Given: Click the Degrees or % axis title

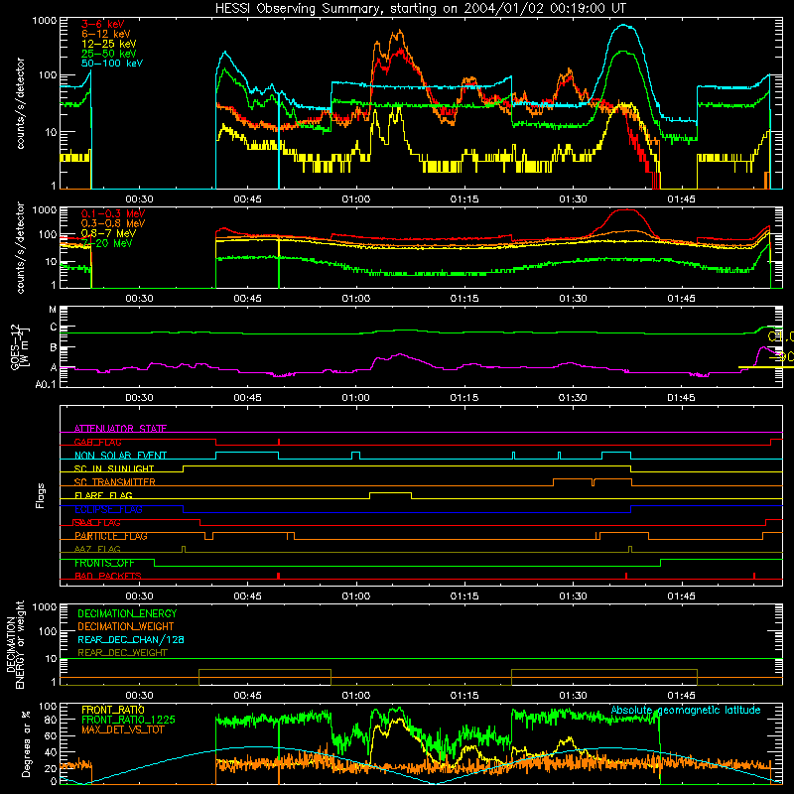Looking at the screenshot, I should pos(26,743).
